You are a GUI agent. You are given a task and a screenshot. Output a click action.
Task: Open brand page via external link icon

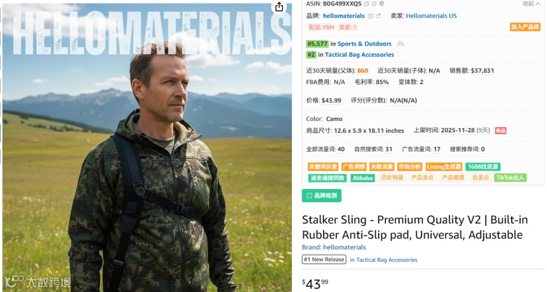pos(378,16)
